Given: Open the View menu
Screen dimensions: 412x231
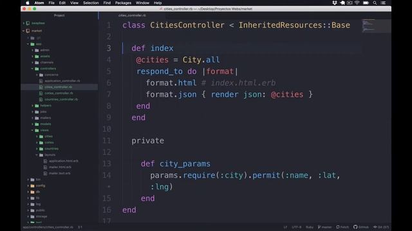Looking at the screenshot, I should pos(74,3).
